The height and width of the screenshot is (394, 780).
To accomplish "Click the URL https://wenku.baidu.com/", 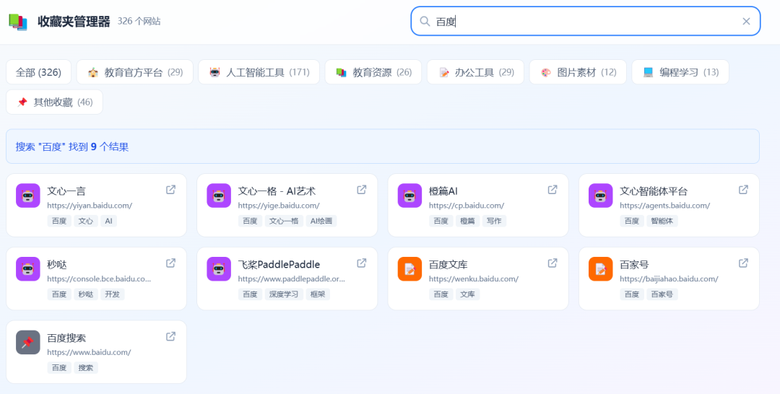I will coord(474,279).
